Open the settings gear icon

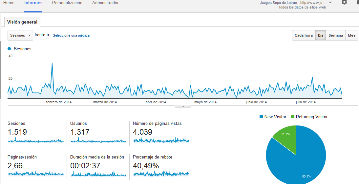coord(344,2)
